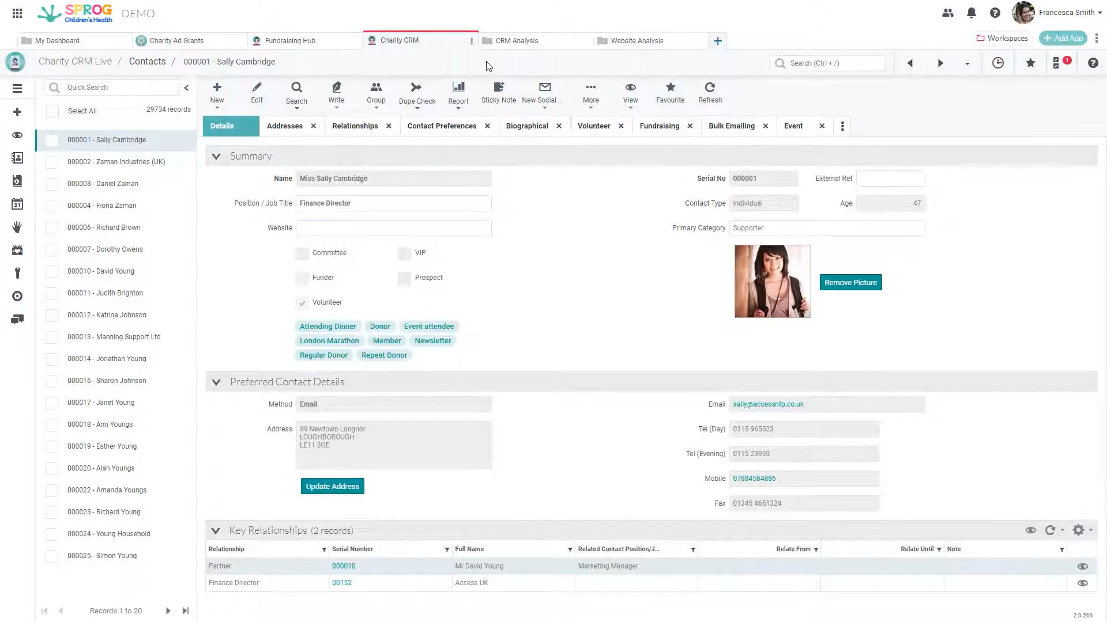This screenshot has height=622, width=1107.
Task: Switch to the Biographical tab
Action: pyautogui.click(x=526, y=126)
